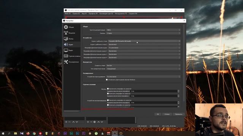
Task: Open Mic/Auxiliary Audio 2 dropdown
Action: click(x=144, y=51)
